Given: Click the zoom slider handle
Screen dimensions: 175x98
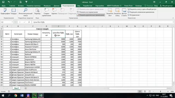Looking at the screenshot, I should click(161, 91).
